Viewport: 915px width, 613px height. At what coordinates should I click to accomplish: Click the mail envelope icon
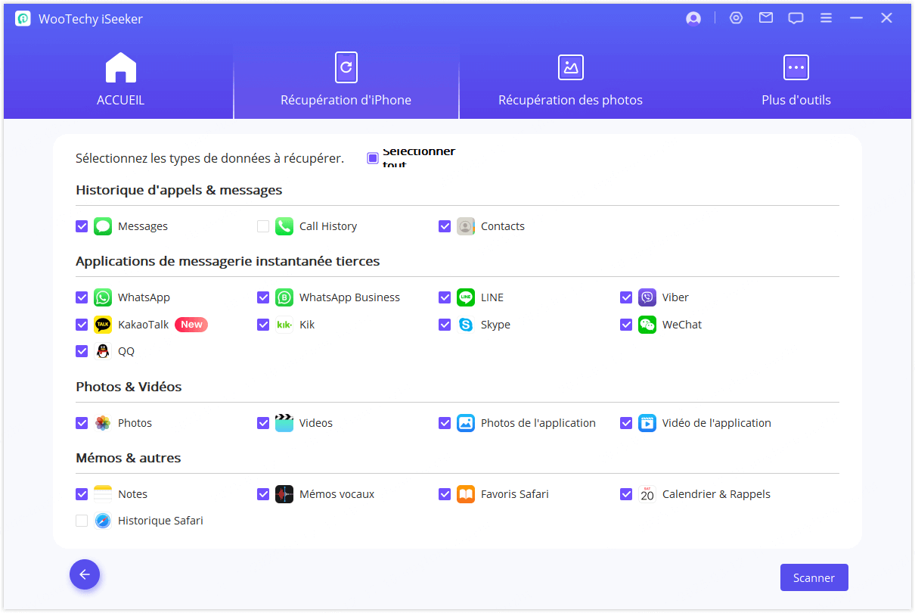(x=766, y=18)
